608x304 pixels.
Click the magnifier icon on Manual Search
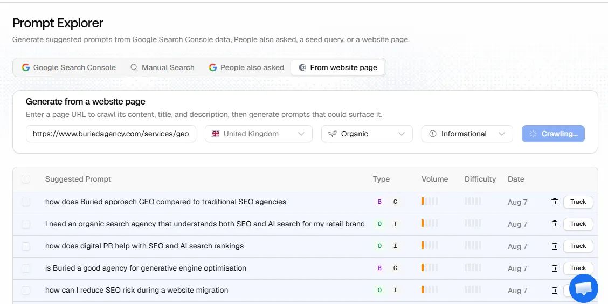pos(134,67)
